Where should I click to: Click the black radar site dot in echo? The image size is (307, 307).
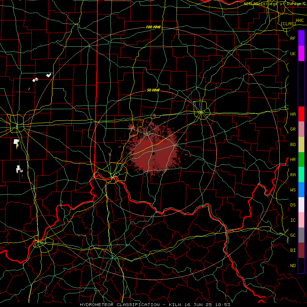(x=153, y=153)
